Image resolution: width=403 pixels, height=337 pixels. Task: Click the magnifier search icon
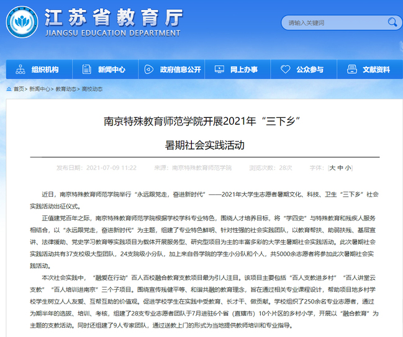point(392,22)
